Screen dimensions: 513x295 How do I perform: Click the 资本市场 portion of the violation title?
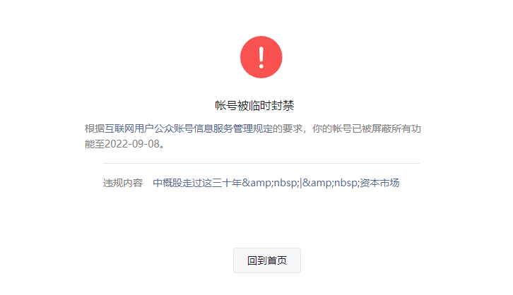379,183
